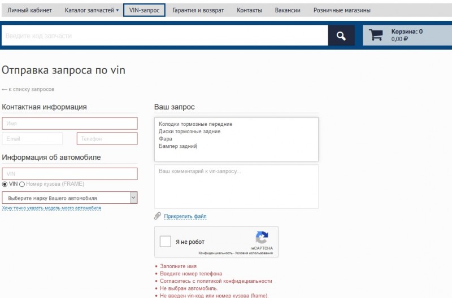Click the VIN-request comment text area
Image resolution: width=452 pixels, height=298 pixels.
(x=236, y=186)
